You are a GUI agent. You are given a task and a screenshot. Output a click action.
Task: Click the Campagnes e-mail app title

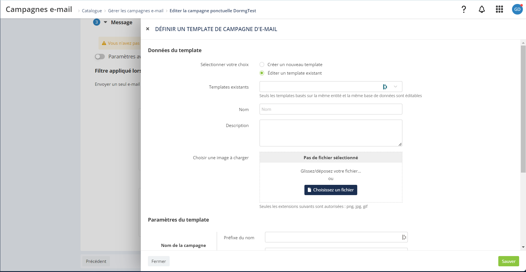(39, 9)
